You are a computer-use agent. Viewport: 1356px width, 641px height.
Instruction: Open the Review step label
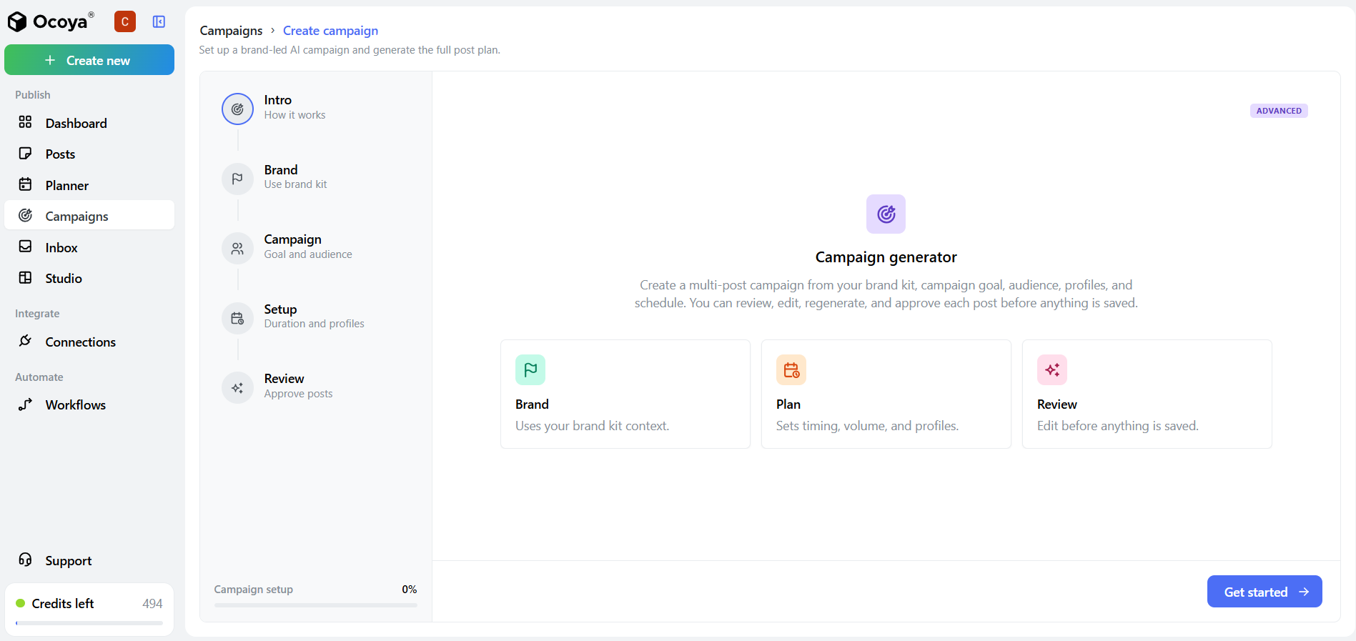(284, 379)
